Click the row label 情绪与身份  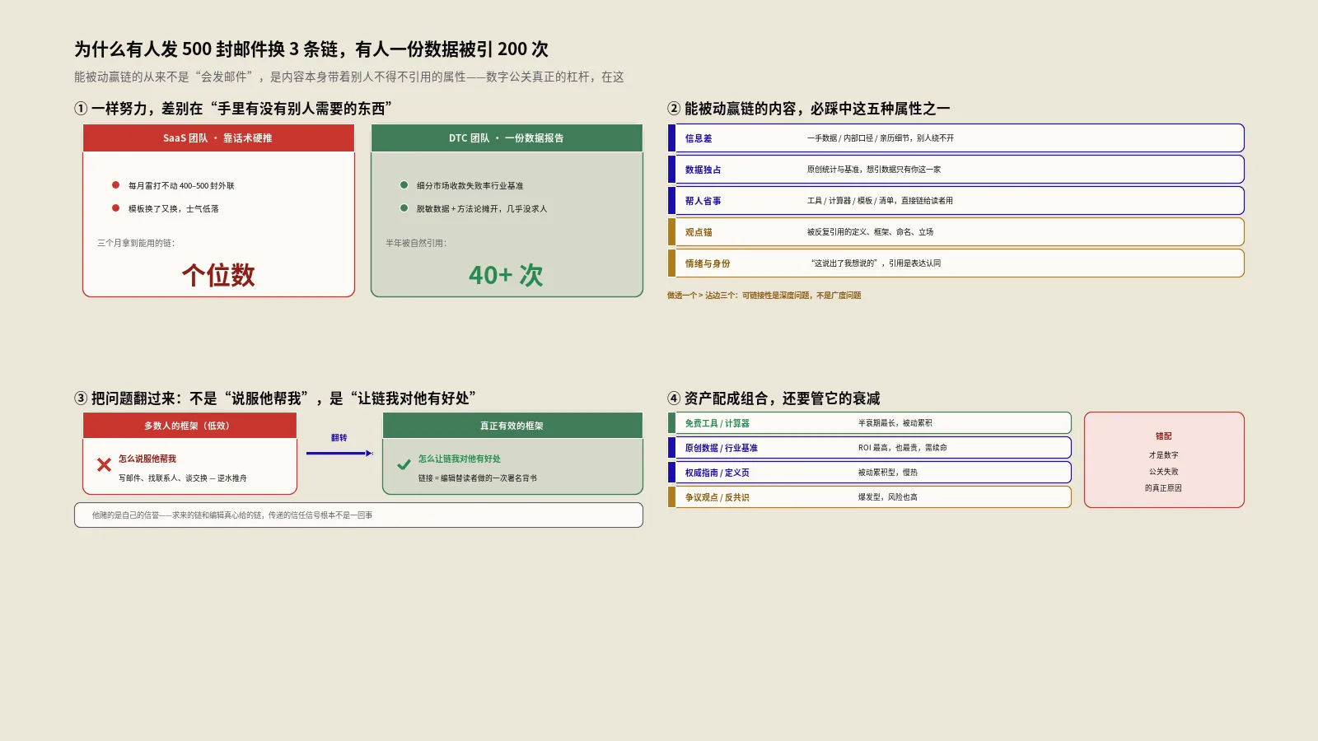[x=708, y=263]
